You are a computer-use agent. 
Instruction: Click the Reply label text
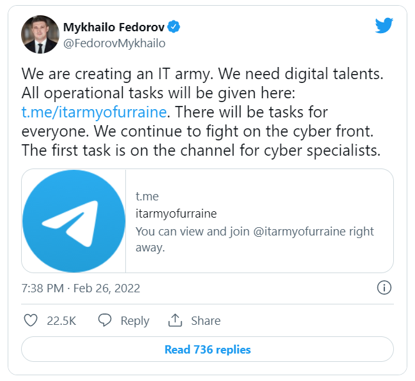point(135,321)
